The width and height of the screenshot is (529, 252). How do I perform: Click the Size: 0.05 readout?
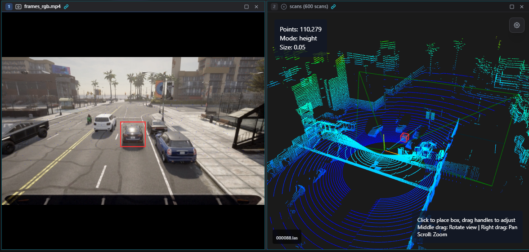[292, 48]
